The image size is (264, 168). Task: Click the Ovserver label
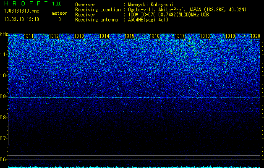85,5
